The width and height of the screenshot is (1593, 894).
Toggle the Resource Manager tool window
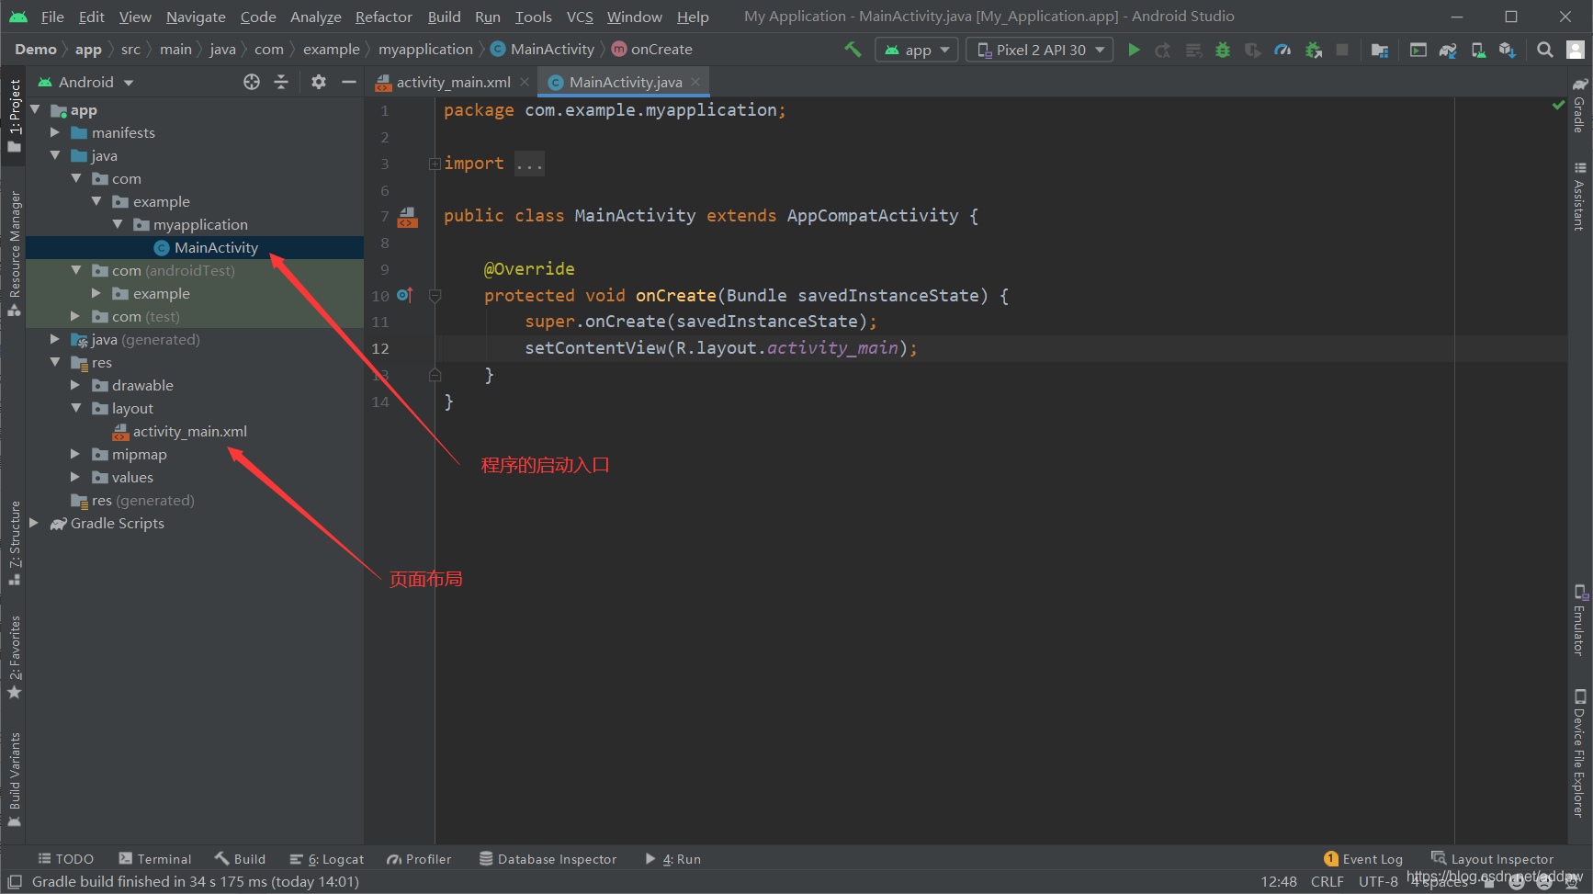click(14, 255)
